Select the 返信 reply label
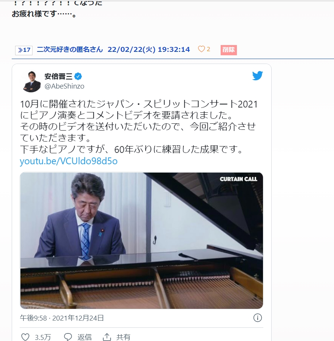 pos(85,337)
